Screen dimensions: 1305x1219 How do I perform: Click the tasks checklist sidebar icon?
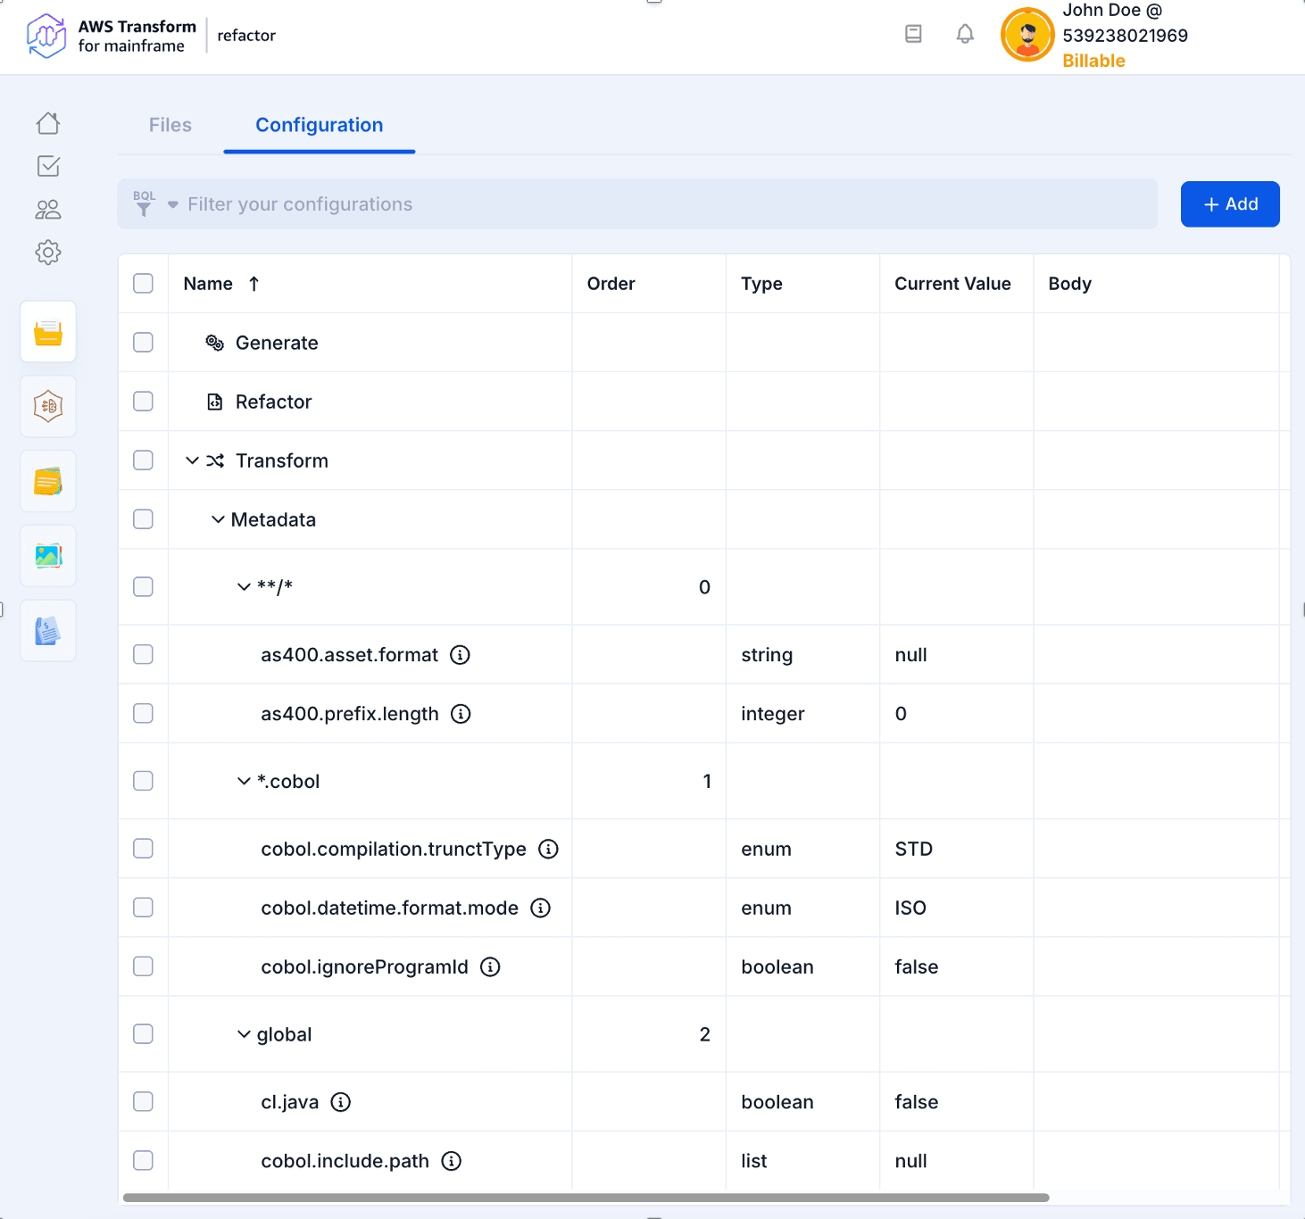tap(48, 166)
